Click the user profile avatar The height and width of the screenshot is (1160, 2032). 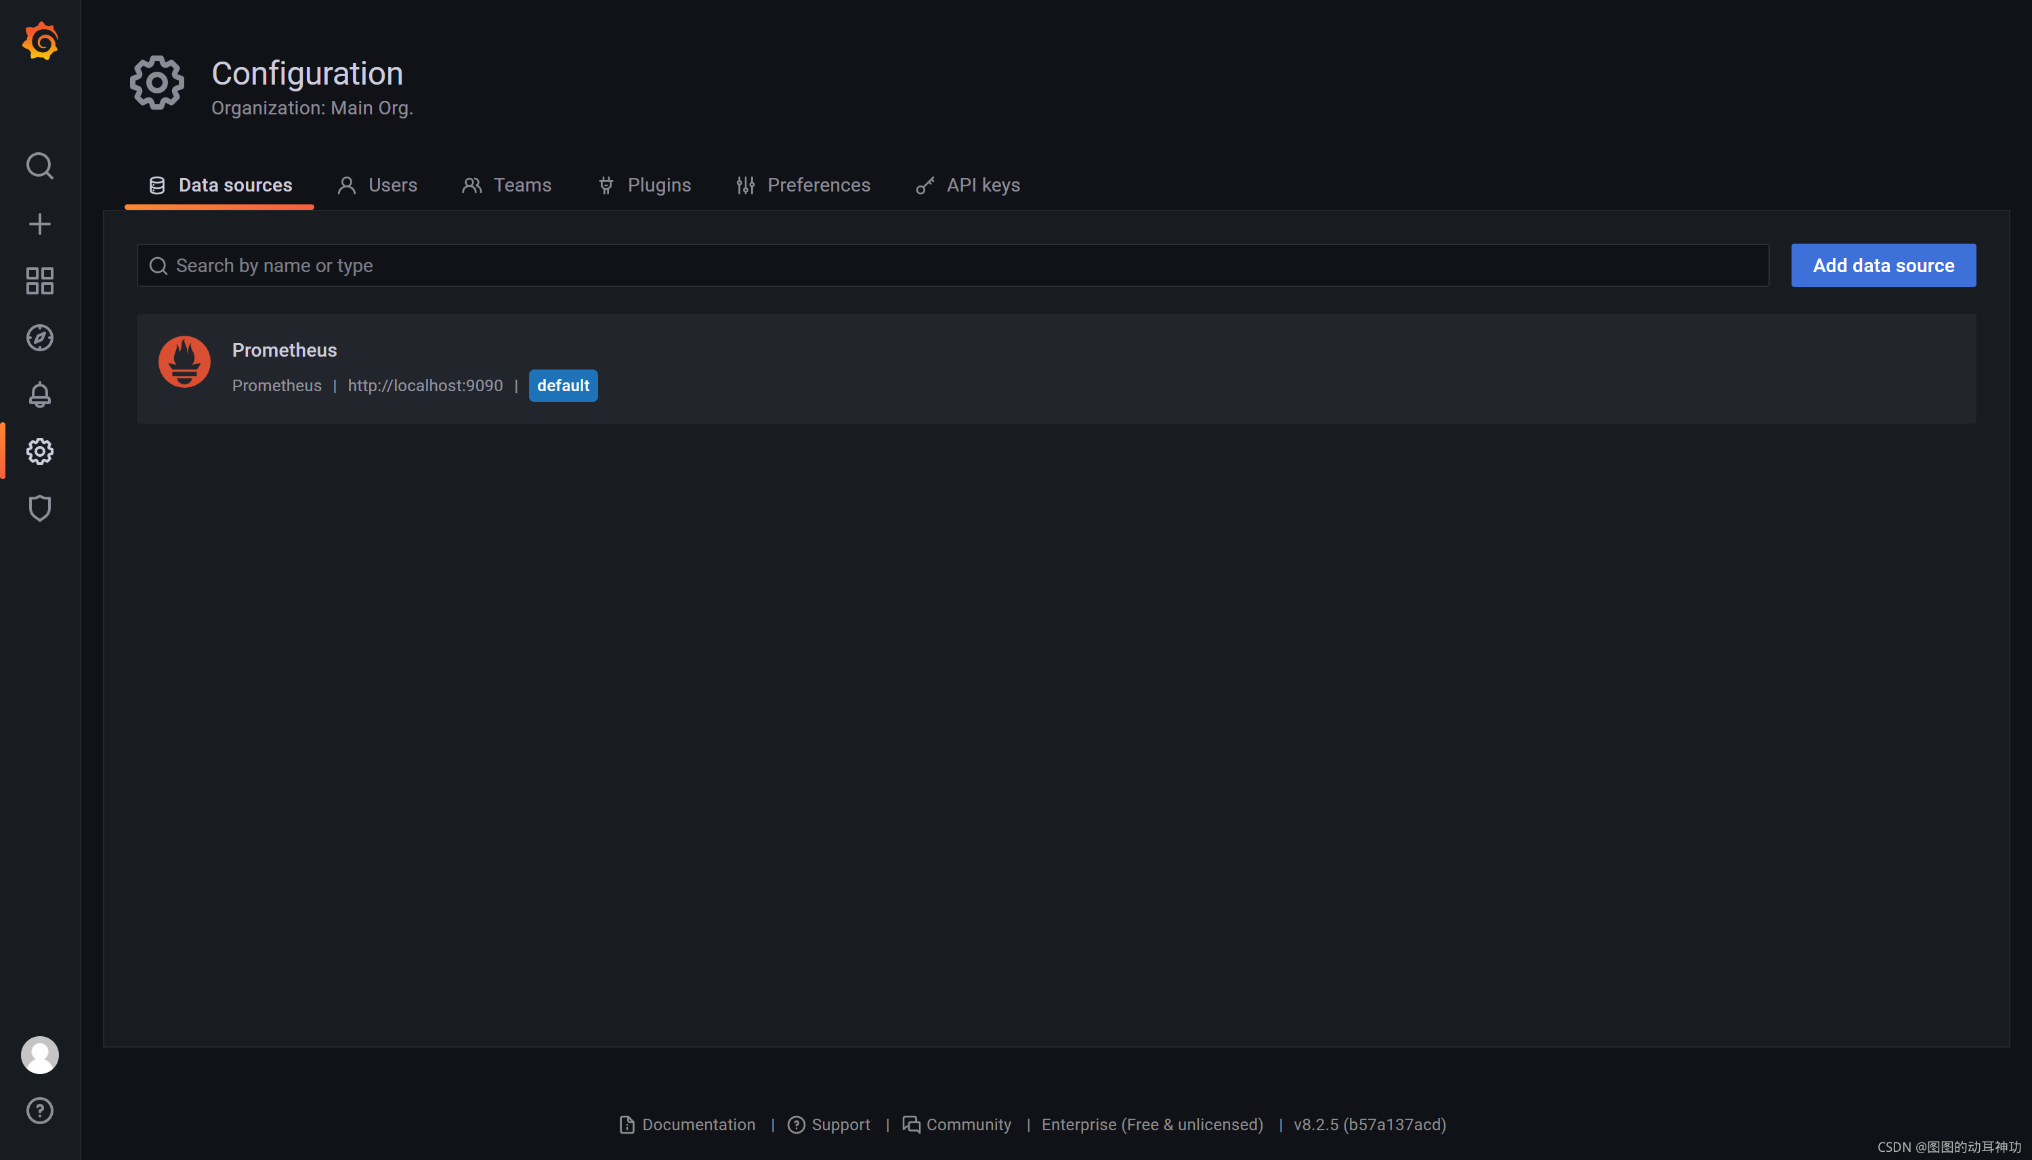40,1054
